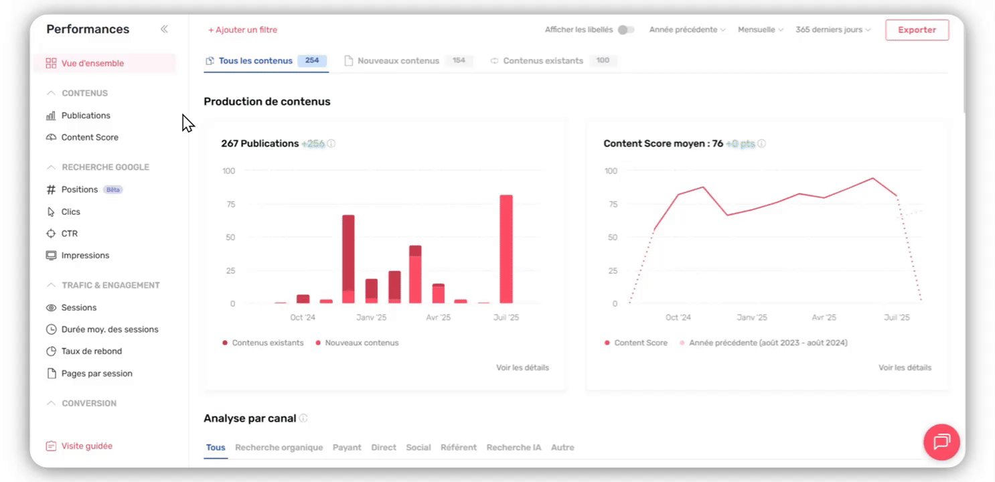Open the Année précédente comparison dropdown
995x482 pixels.
[688, 30]
